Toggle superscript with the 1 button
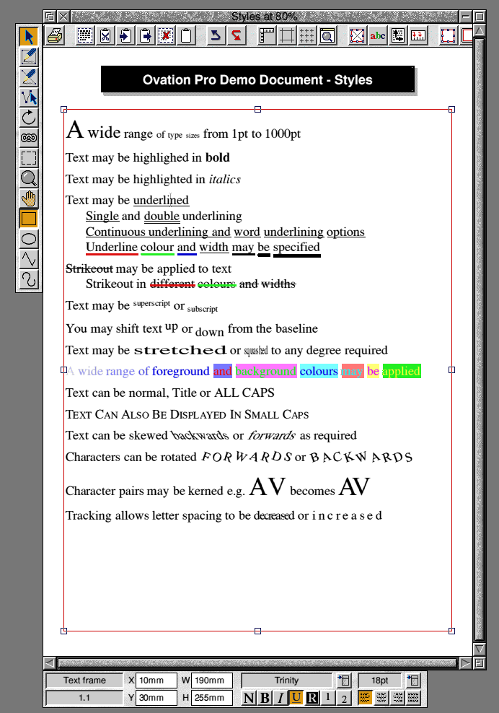Viewport: 499px width, 713px height. [327, 698]
